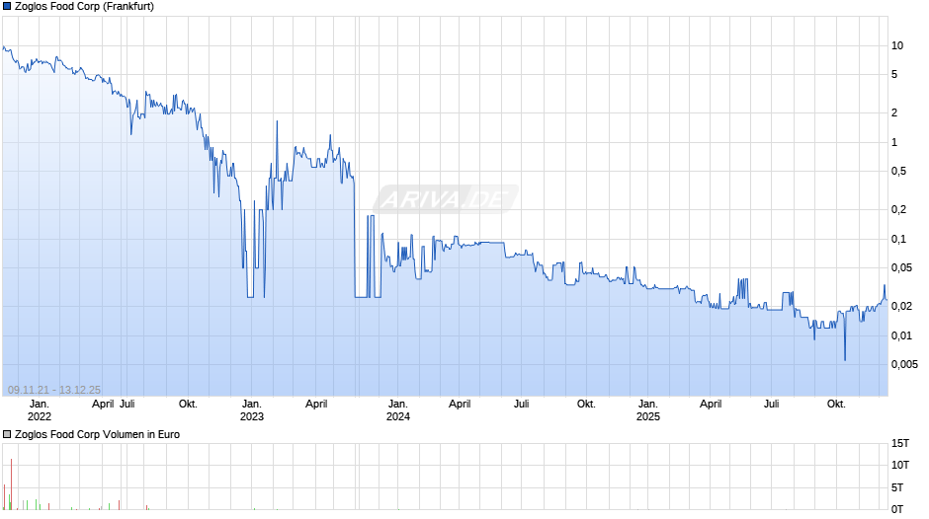Click the price axis label '0,2'
The width and height of the screenshot is (929, 519).
coord(898,209)
